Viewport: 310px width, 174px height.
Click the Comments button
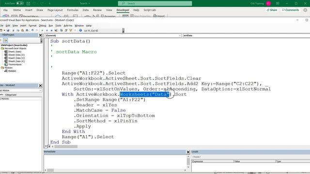pos(291,10)
